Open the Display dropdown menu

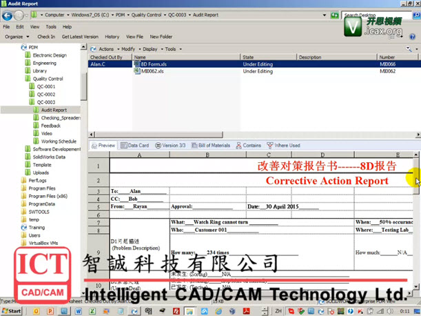click(x=151, y=49)
